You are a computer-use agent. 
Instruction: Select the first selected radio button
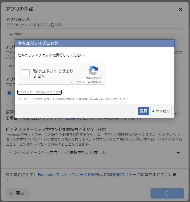9,93
